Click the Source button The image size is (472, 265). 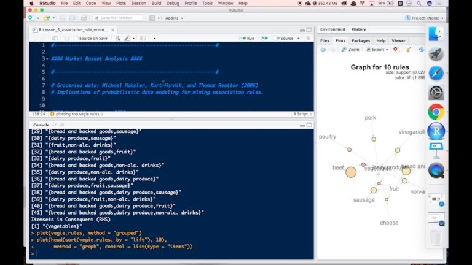[283, 38]
